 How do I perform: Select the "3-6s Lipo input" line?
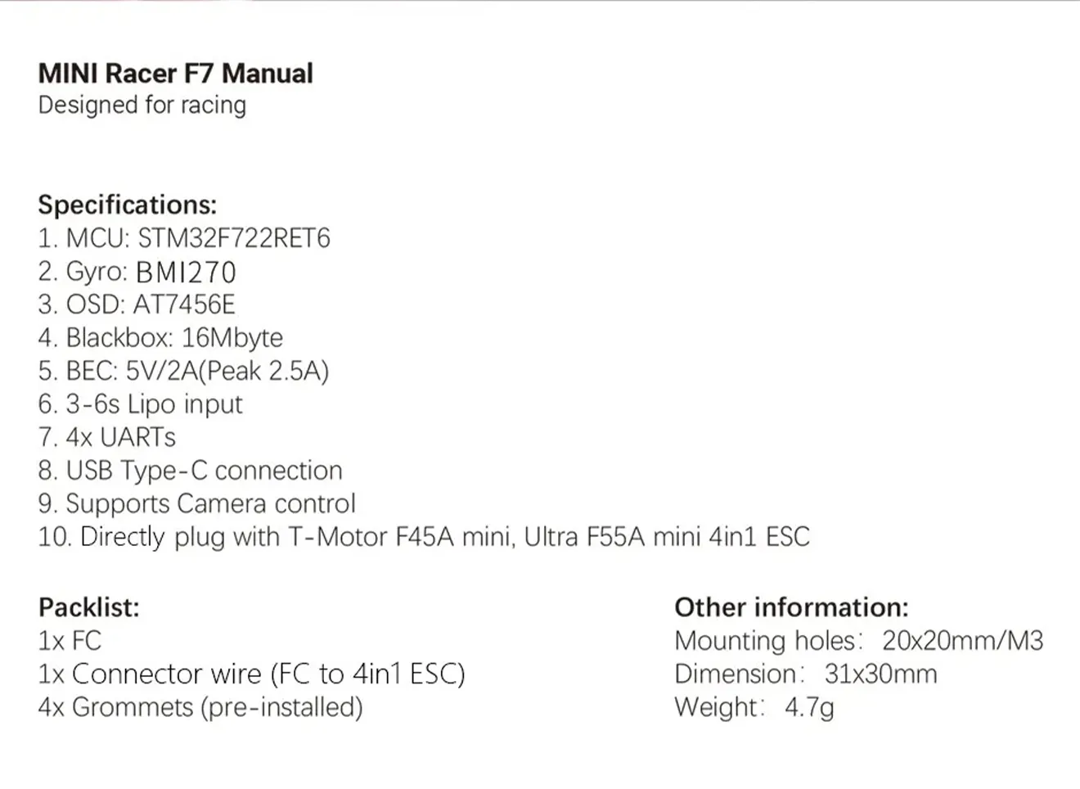140,404
